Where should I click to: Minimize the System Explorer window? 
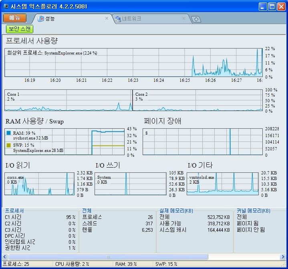pyautogui.click(x=263, y=7)
